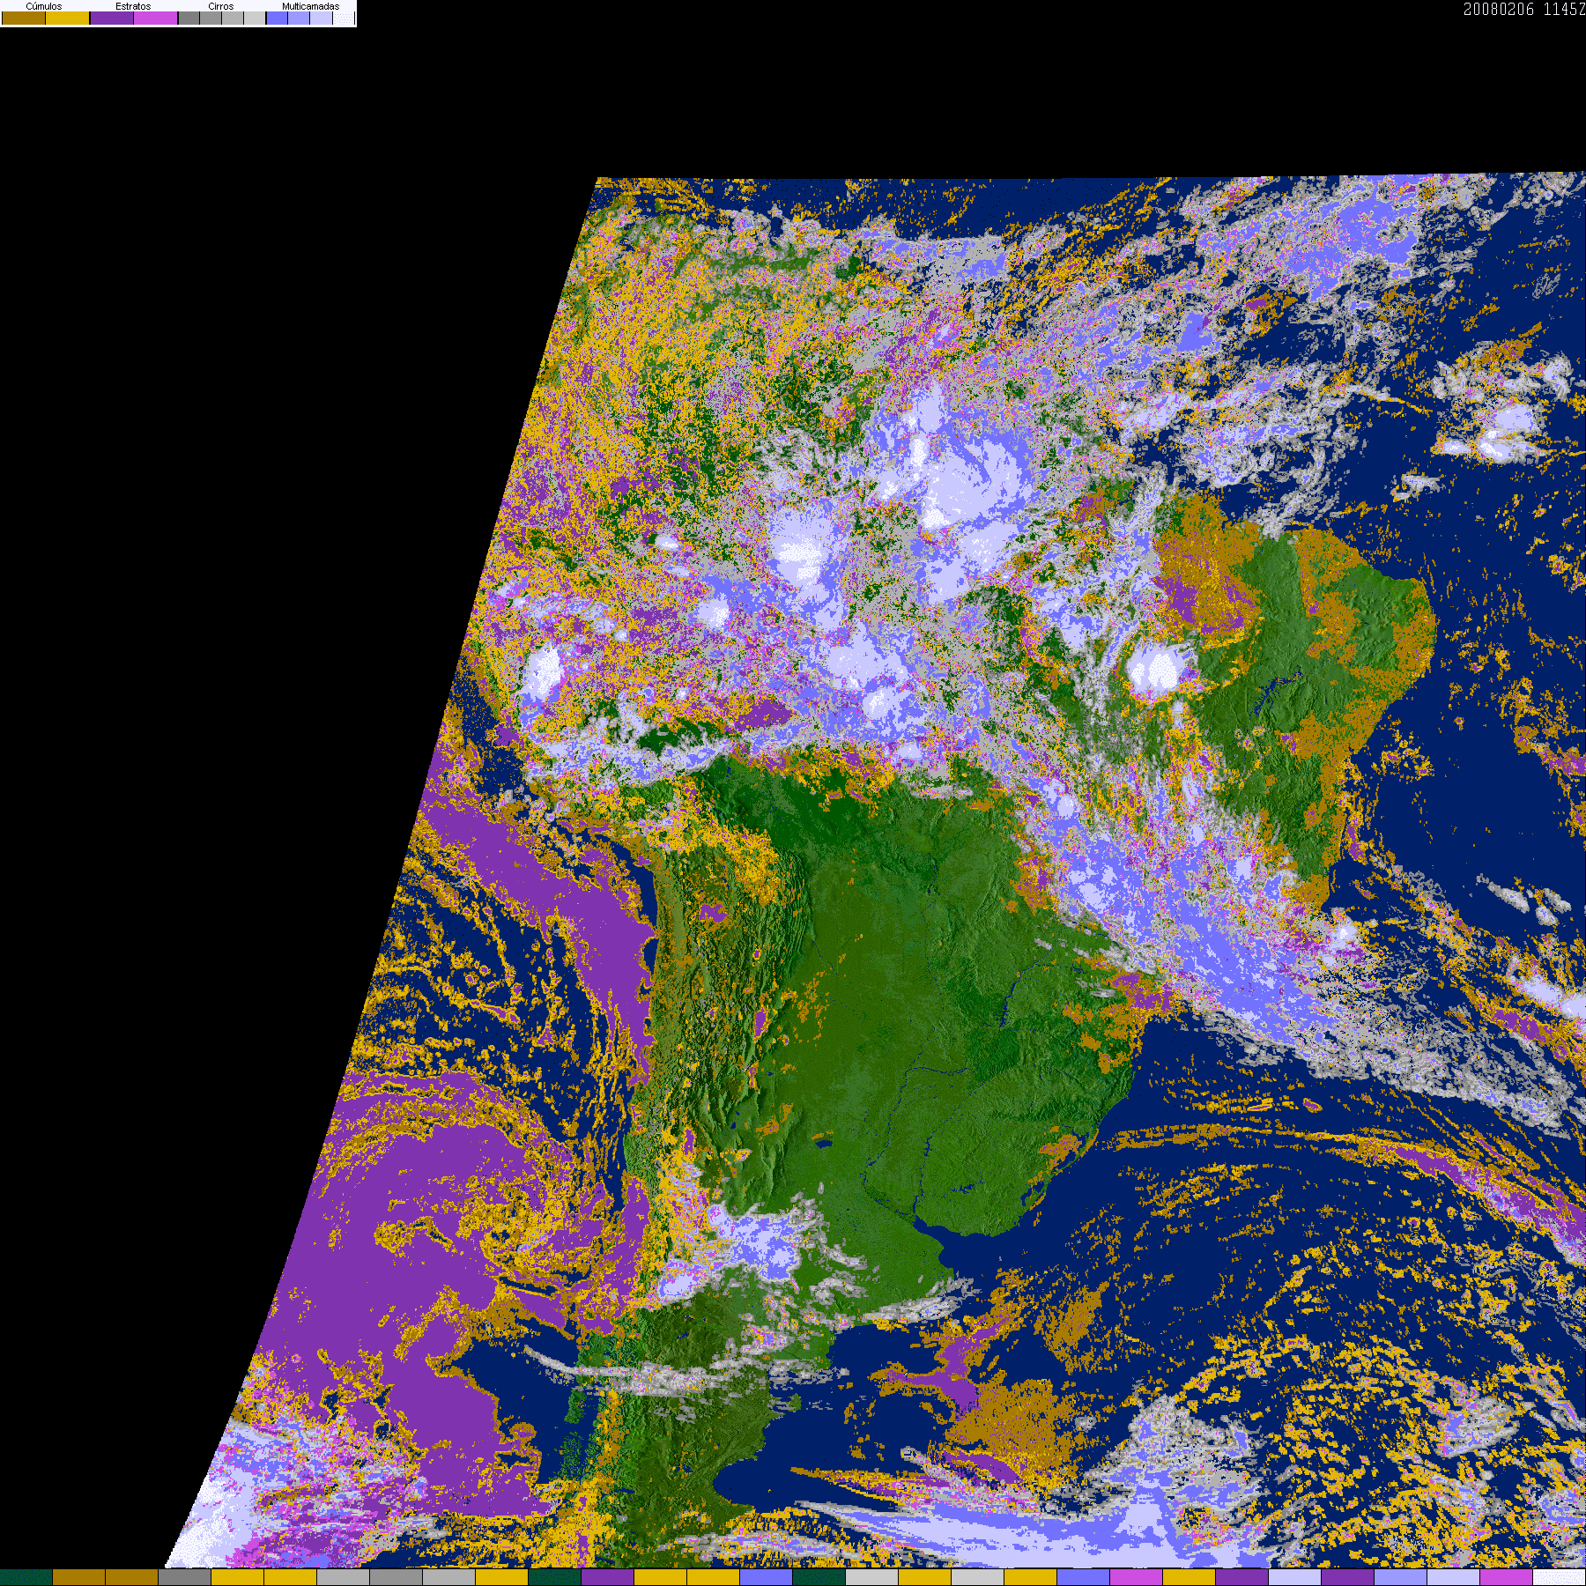Screen dimensions: 1586x1586
Task: Click the white dotted Multicamadas legend swatch
Action: [344, 19]
